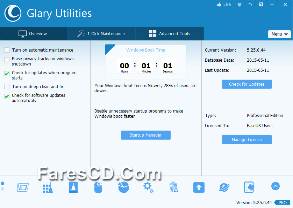This screenshot has height=208, width=293.
Task: Open the disk space pie chart icon
Action: tap(123, 187)
